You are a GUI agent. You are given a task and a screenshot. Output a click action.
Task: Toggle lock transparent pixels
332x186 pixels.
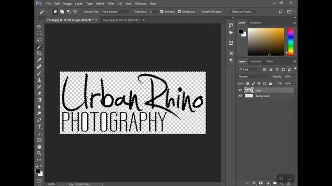[x=247, y=84]
